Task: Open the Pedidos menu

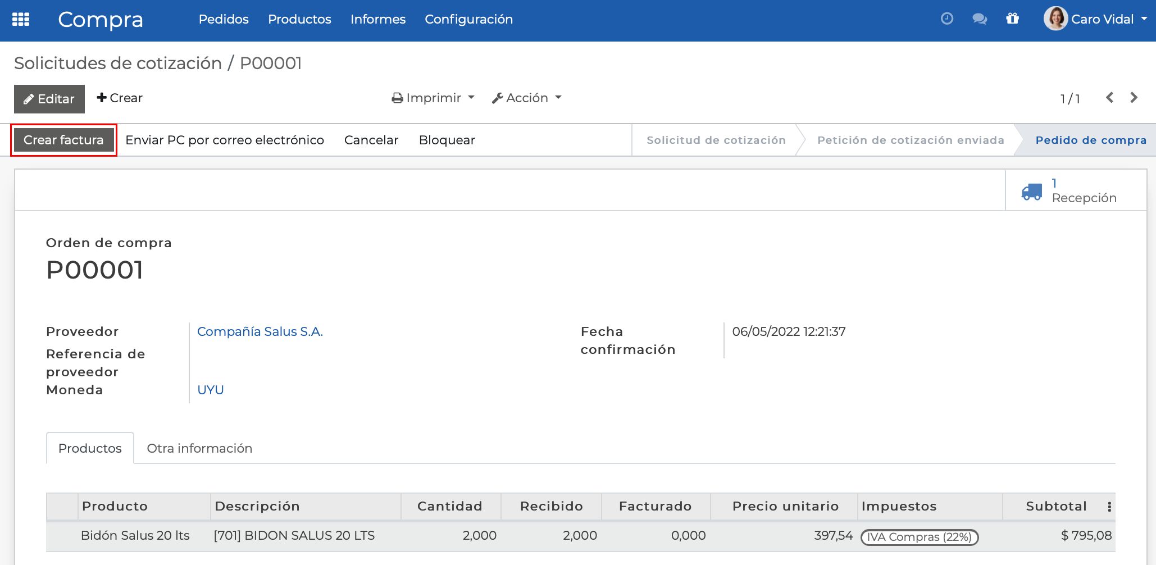Action: tap(223, 19)
